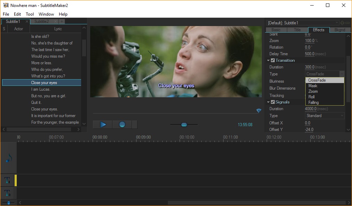Select lyric row "Quit it."
This screenshot has width=352, height=206.
[41, 102]
